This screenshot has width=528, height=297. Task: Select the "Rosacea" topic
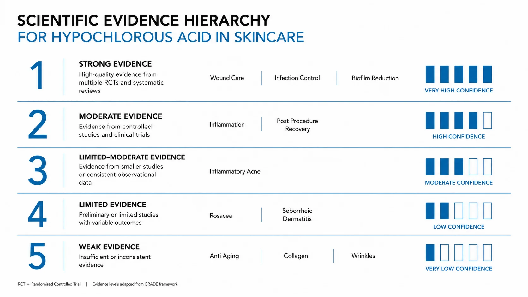coord(221,216)
